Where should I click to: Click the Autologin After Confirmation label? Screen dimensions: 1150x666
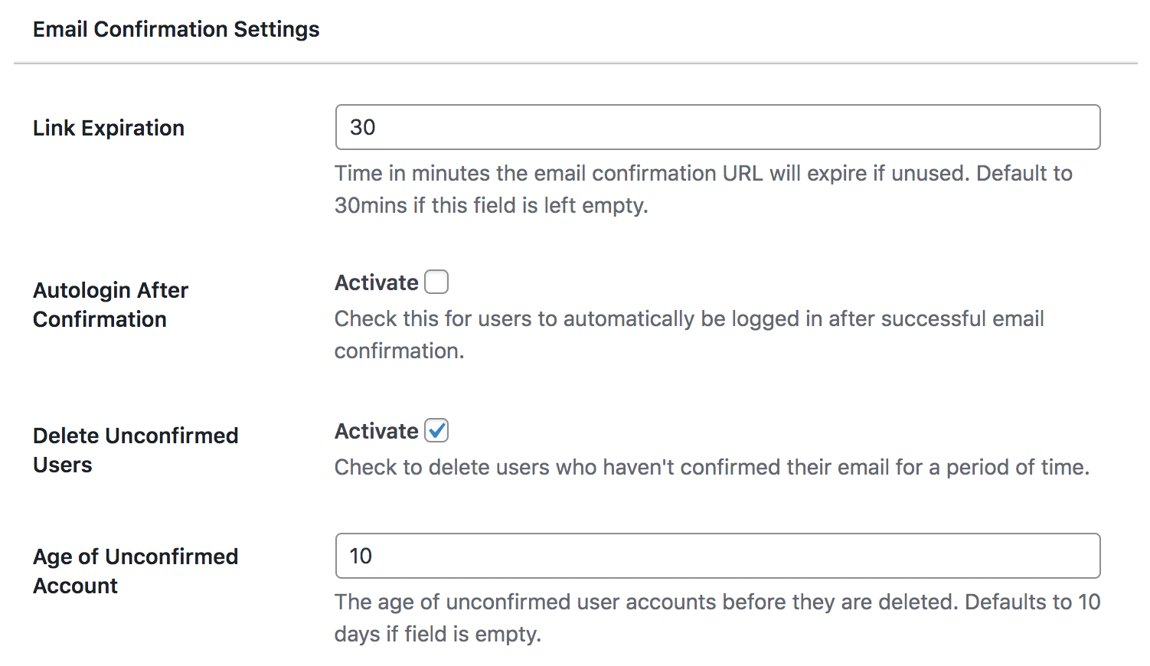pos(110,305)
